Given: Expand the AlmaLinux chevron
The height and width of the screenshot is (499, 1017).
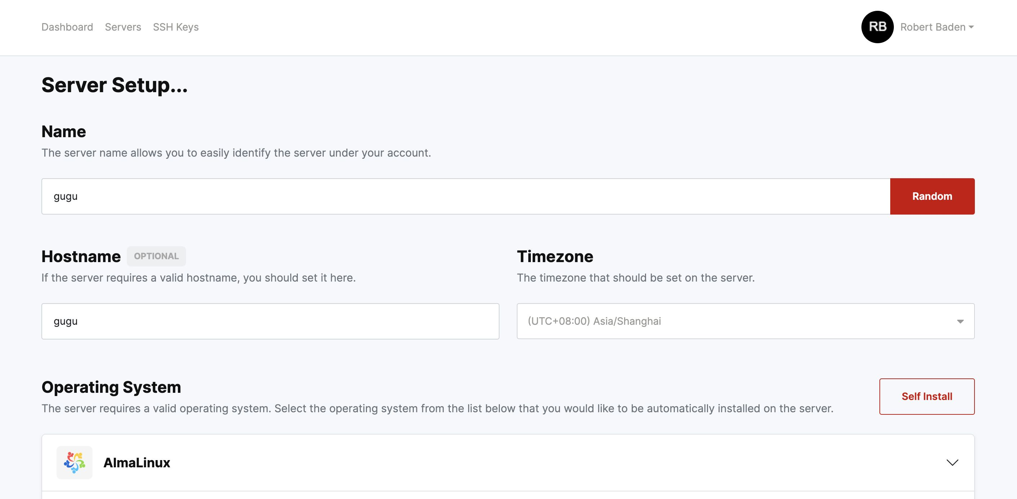Looking at the screenshot, I should [952, 462].
